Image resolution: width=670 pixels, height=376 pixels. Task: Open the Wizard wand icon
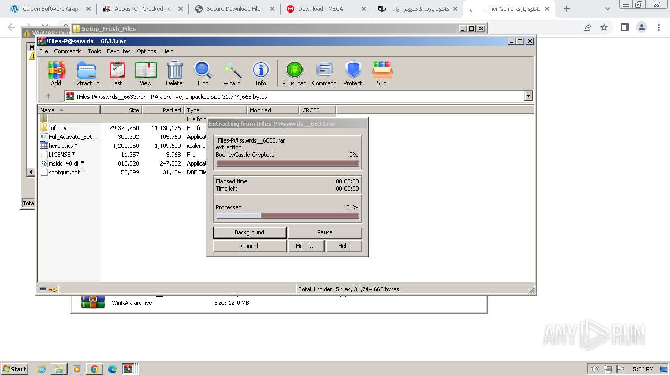pos(232,74)
